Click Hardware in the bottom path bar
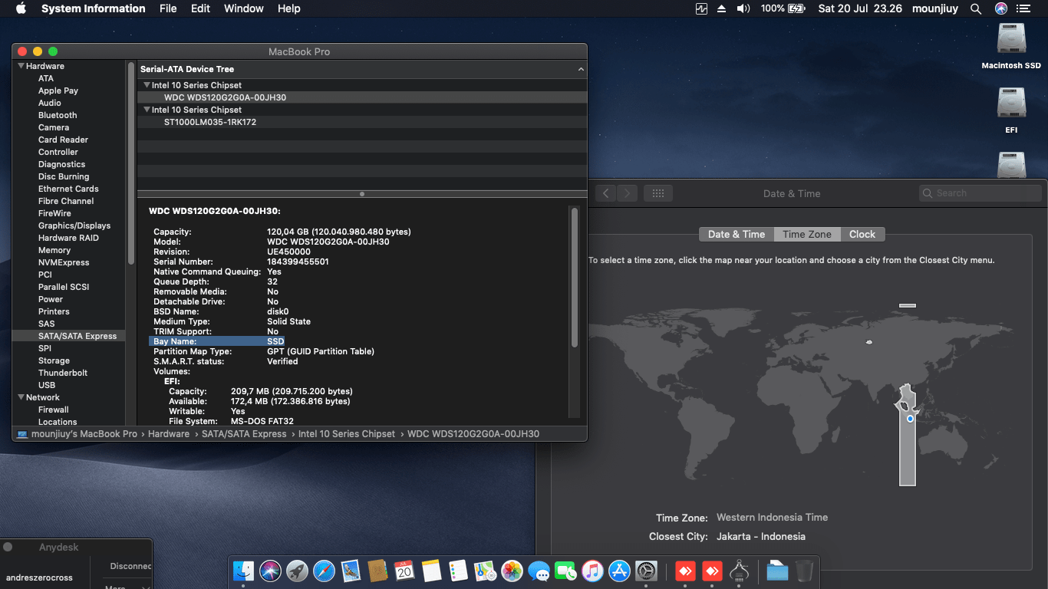1048x589 pixels. 169,433
